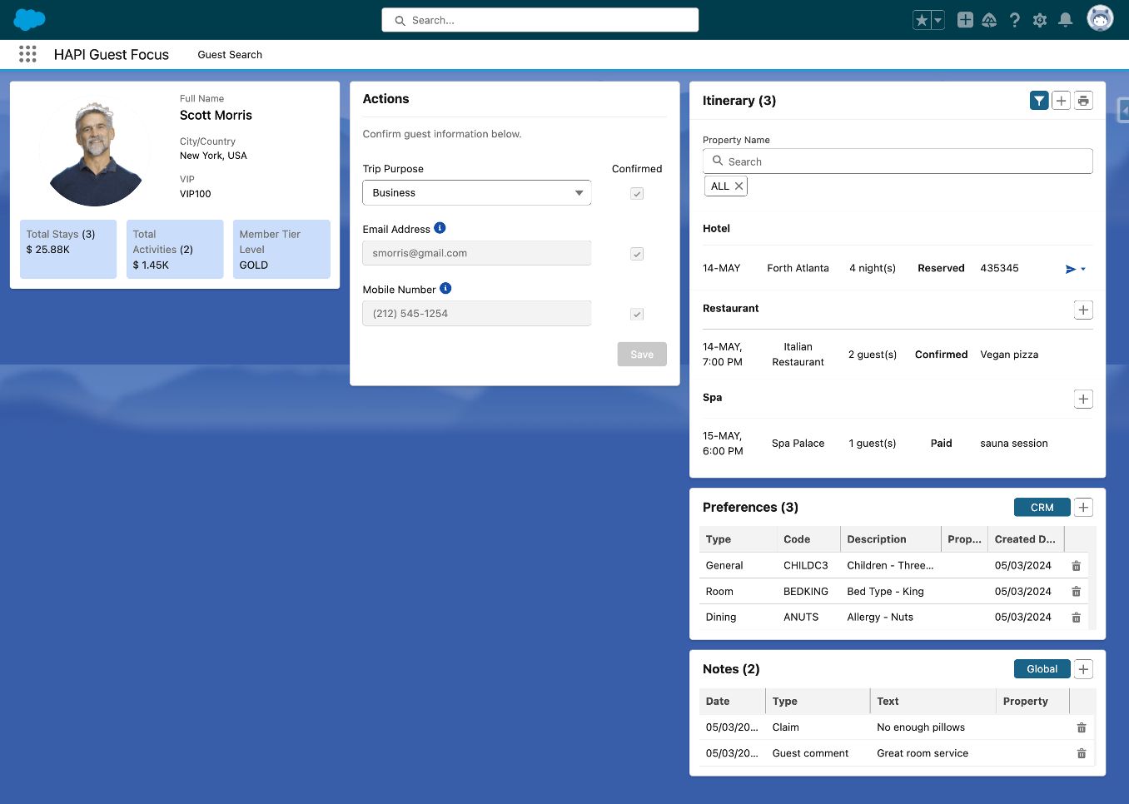Expand hotel reservation action menu arrow
This screenshot has width=1129, height=804.
point(1083,269)
